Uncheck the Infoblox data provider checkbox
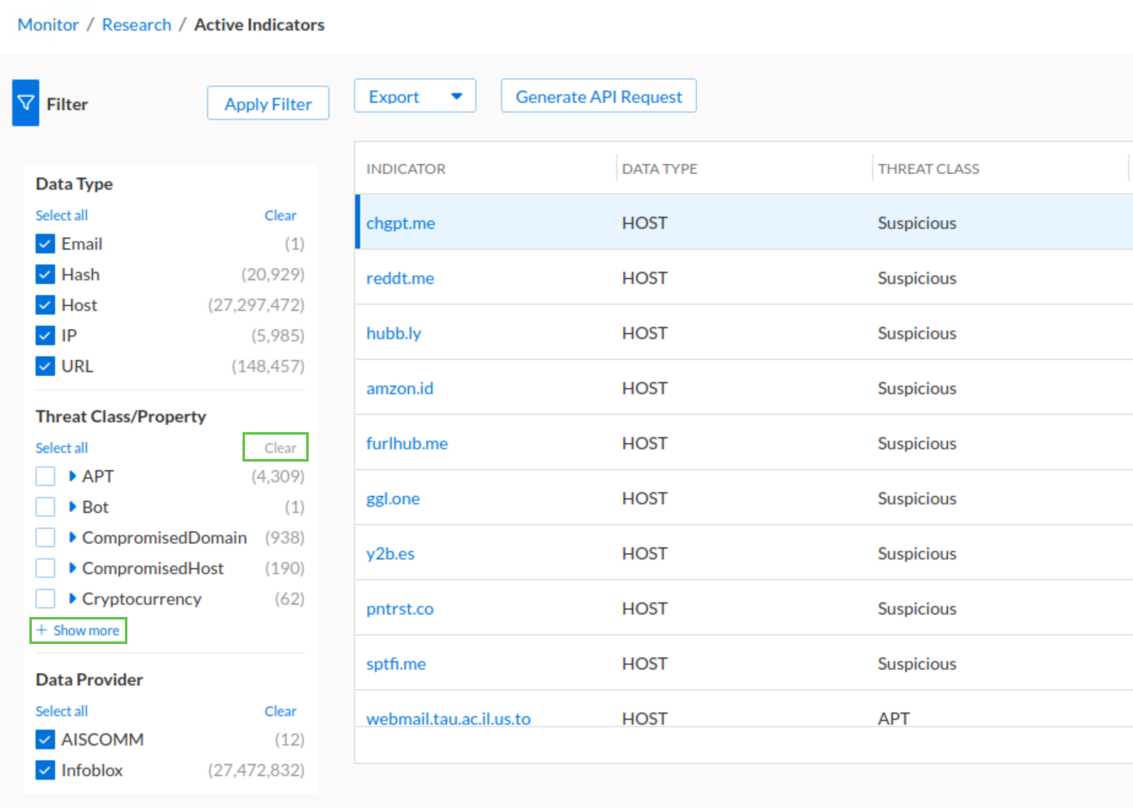1133x808 pixels. [x=45, y=770]
